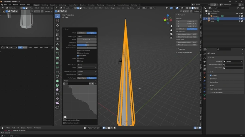Open the Templates menu in text editor
Viewport: 245px width, 137px height.
(x=37, y=128)
